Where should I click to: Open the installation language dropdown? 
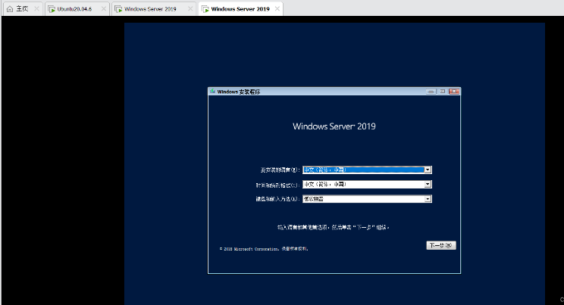point(367,170)
